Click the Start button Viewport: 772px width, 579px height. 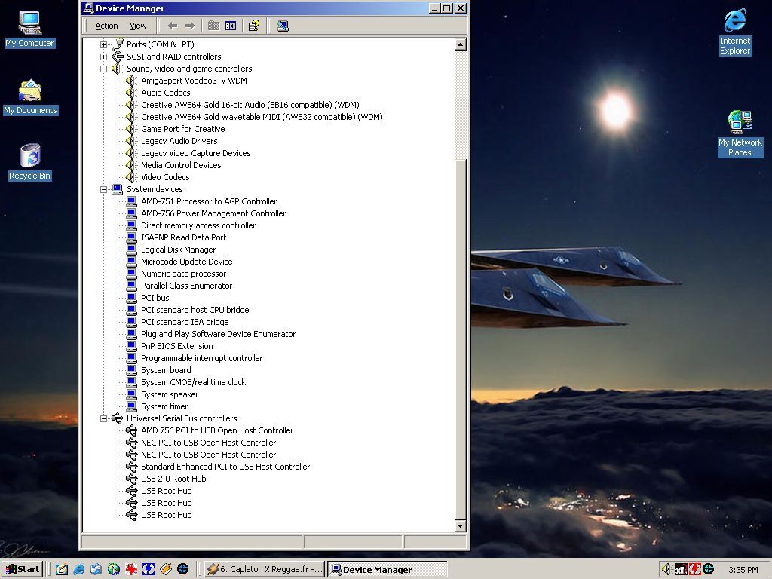(22, 569)
